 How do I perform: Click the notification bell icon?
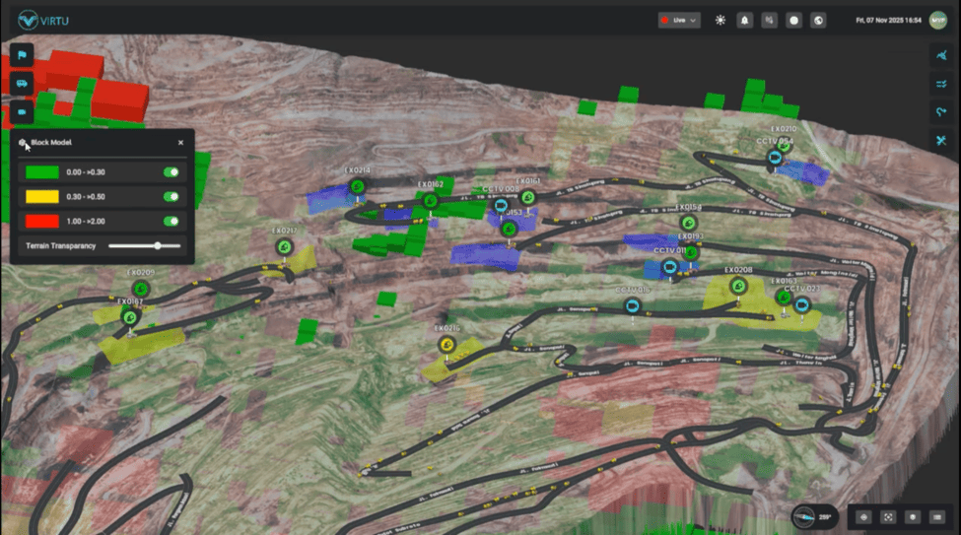tap(744, 20)
